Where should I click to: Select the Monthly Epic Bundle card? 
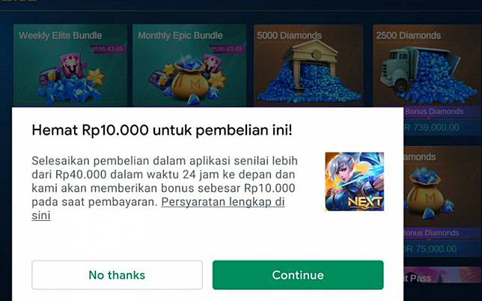(x=189, y=65)
